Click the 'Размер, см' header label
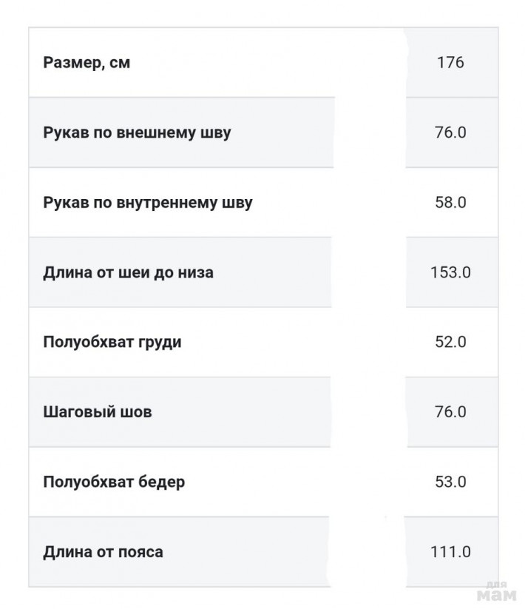Image resolution: width=525 pixels, height=609 pixels. pyautogui.click(x=87, y=63)
